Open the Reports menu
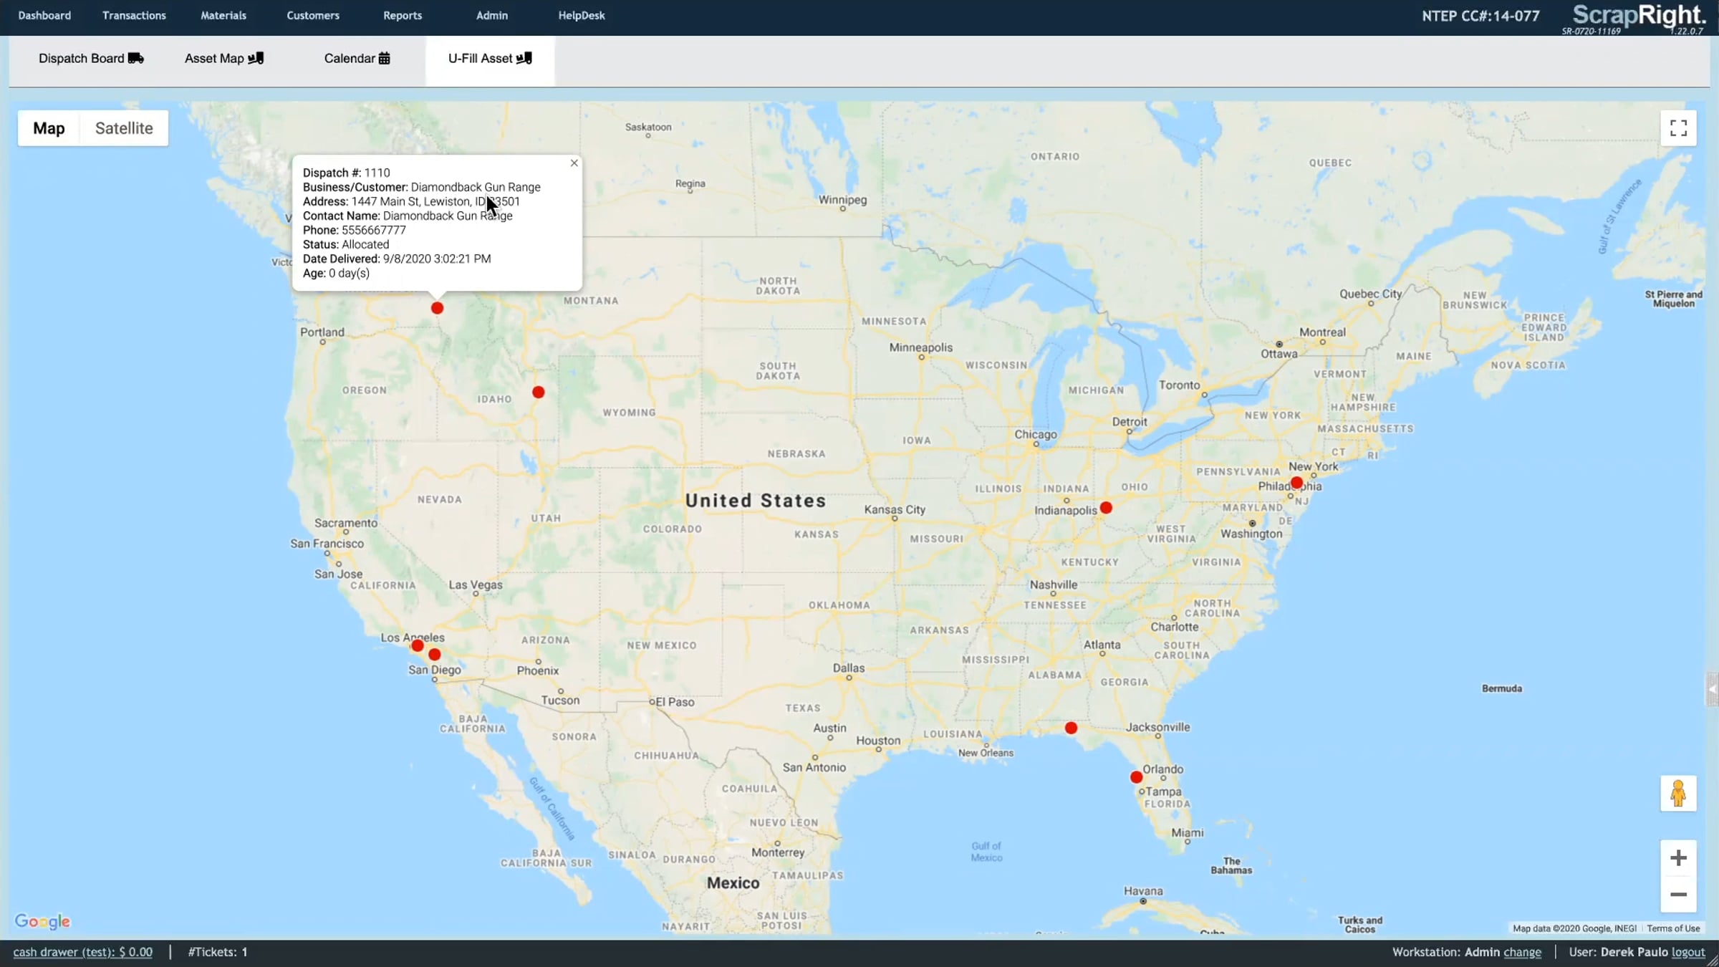This screenshot has height=967, width=1719. (x=403, y=16)
